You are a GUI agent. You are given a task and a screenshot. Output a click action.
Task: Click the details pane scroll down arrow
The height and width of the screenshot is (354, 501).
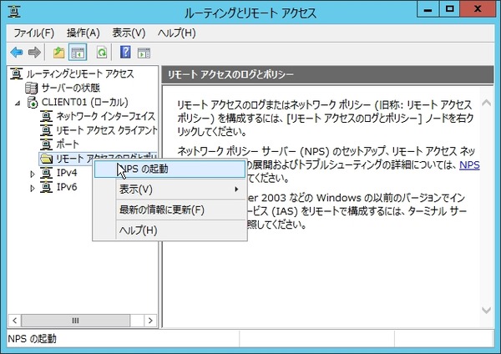[486, 310]
